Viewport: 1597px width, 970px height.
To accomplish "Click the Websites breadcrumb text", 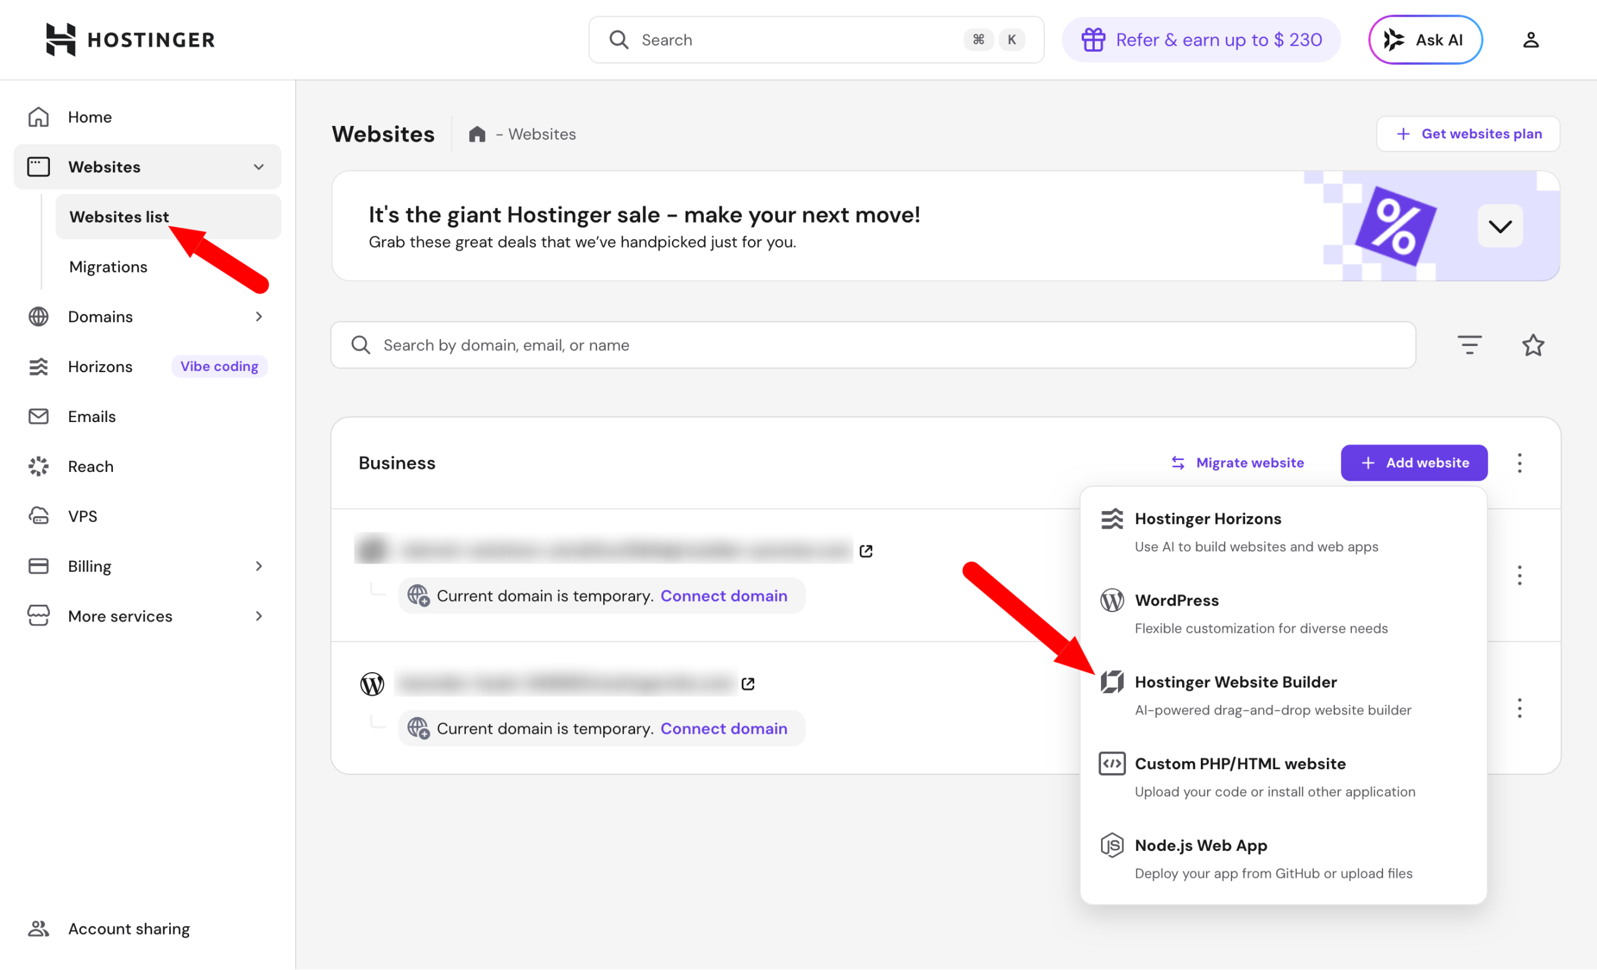I will [542, 134].
